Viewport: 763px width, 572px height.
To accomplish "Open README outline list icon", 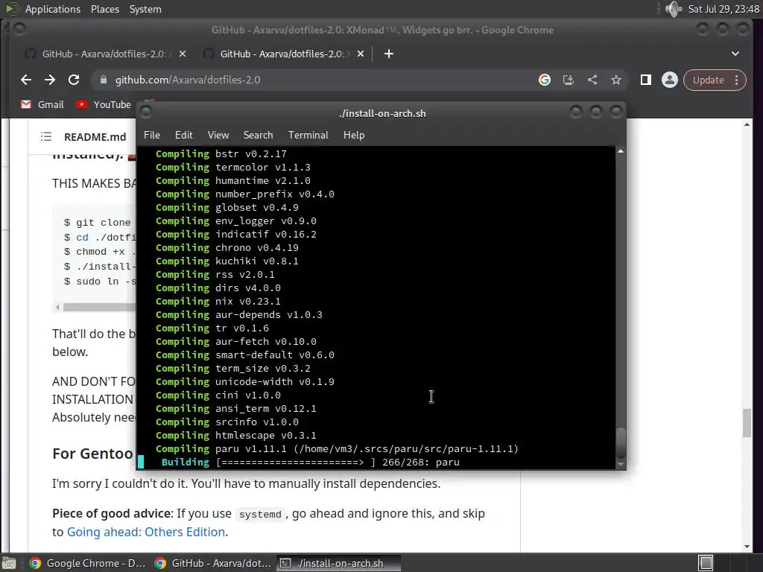I will tap(45, 137).
